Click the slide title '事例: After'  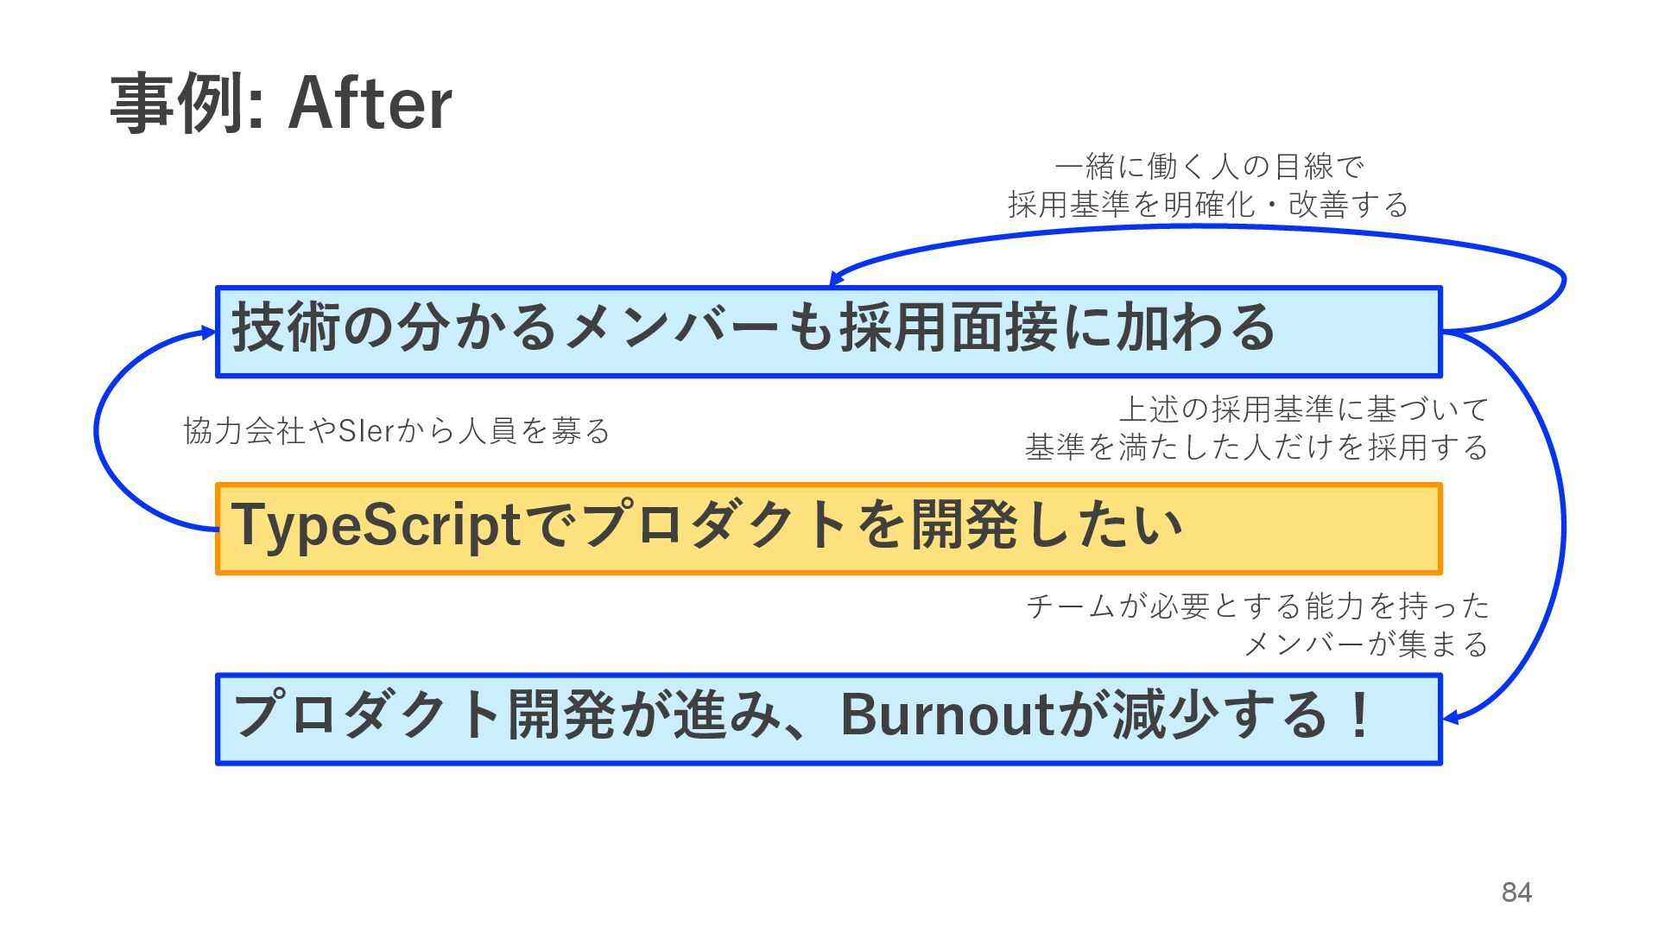[281, 104]
